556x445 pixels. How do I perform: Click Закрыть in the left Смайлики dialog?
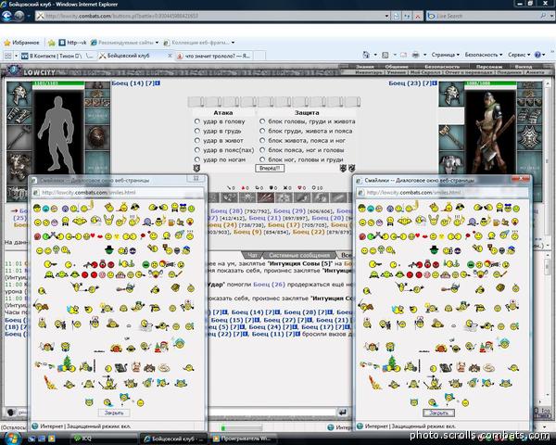coord(114,413)
